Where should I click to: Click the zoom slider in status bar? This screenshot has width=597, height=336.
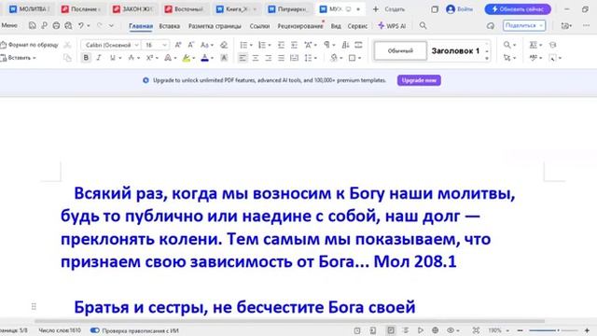553,330
